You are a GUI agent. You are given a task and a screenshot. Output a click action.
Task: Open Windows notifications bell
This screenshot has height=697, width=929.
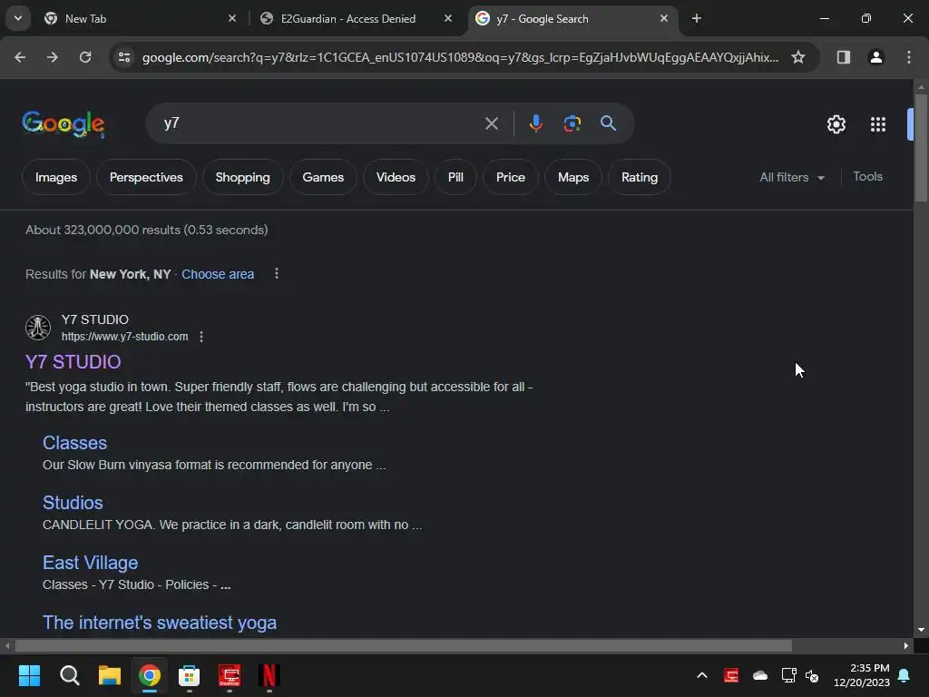click(905, 675)
